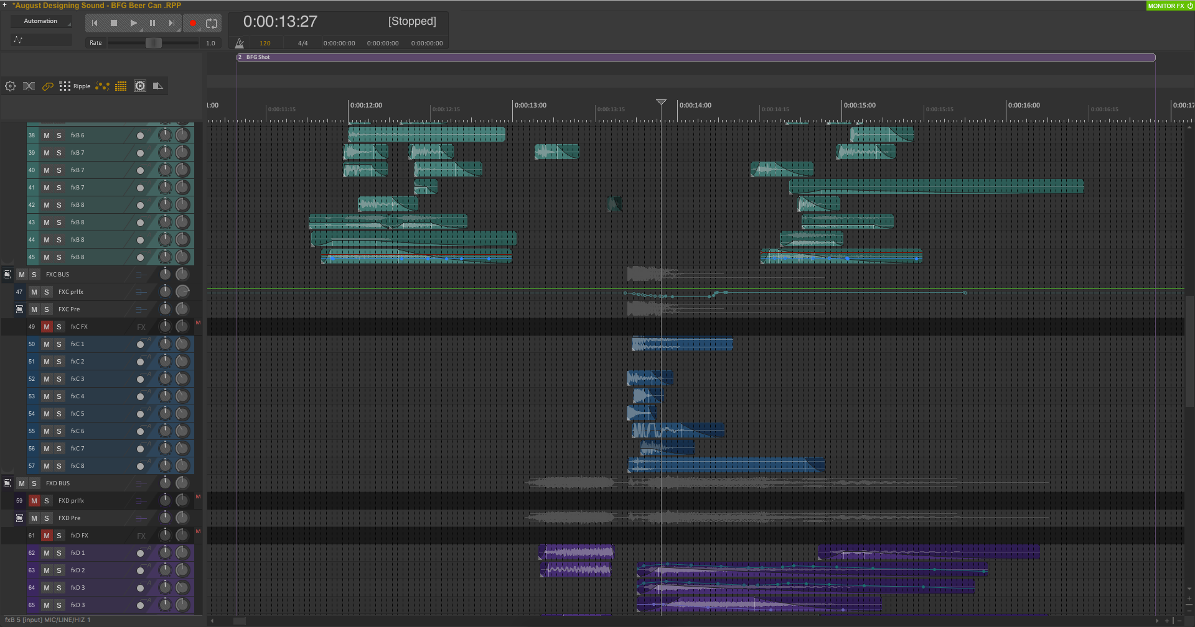This screenshot has width=1195, height=627.
Task: Click the Stop transport button
Action: 114,23
